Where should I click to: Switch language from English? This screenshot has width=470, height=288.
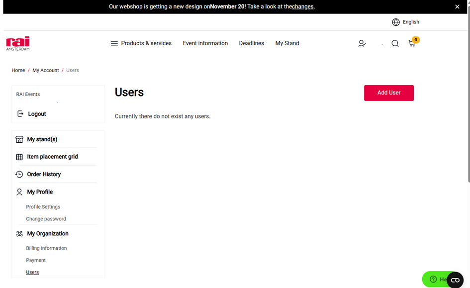[411, 22]
